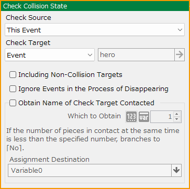Click the hero event name field

[x=136, y=55]
